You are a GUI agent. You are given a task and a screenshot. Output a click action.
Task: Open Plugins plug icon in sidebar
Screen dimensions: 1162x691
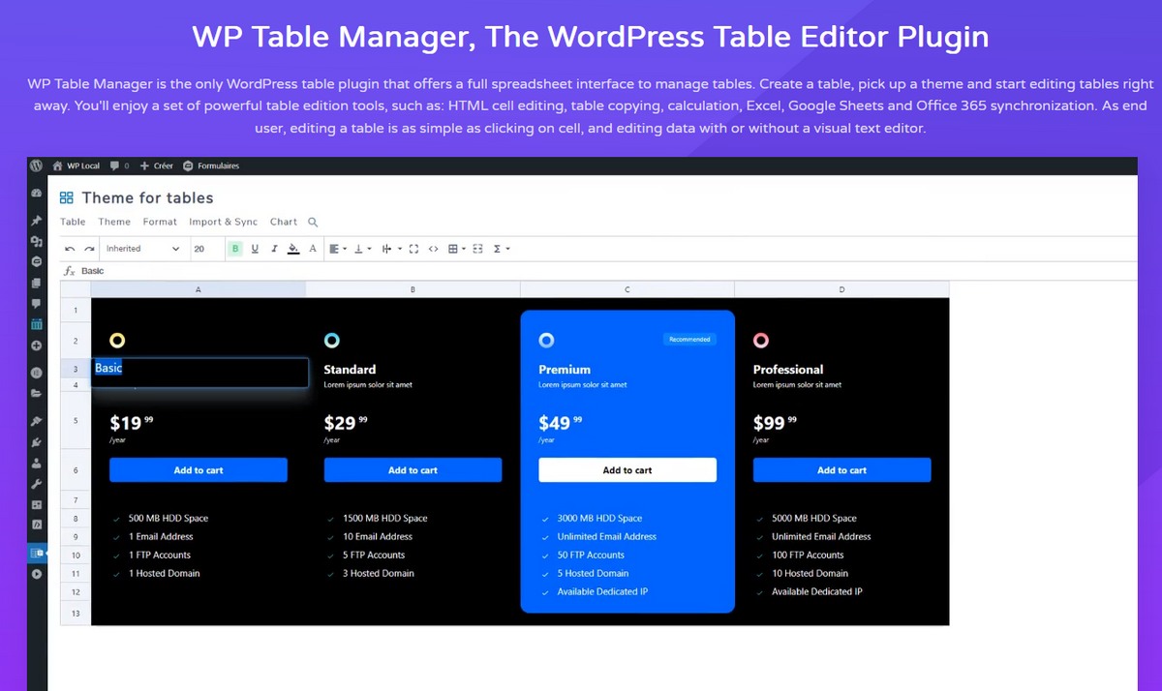pyautogui.click(x=37, y=442)
